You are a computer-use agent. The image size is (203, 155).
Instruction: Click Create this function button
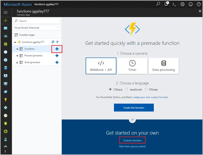click(134, 108)
